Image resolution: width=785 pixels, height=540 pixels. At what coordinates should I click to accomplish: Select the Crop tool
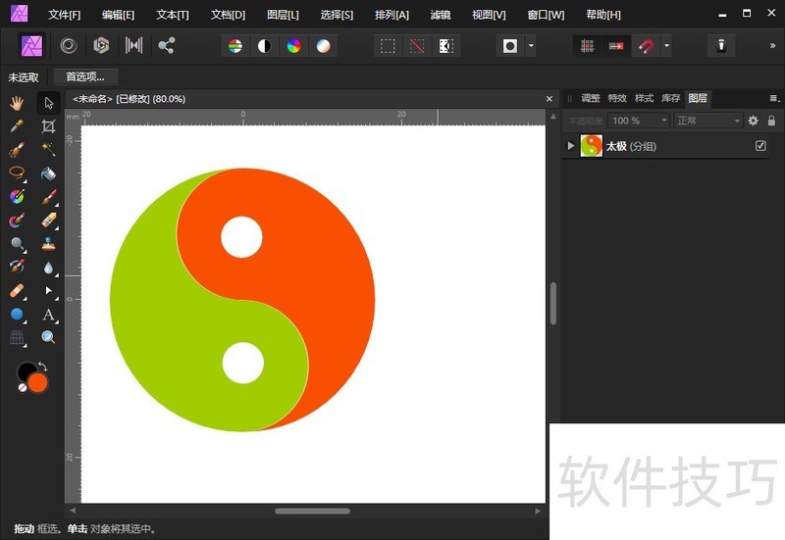point(48,126)
